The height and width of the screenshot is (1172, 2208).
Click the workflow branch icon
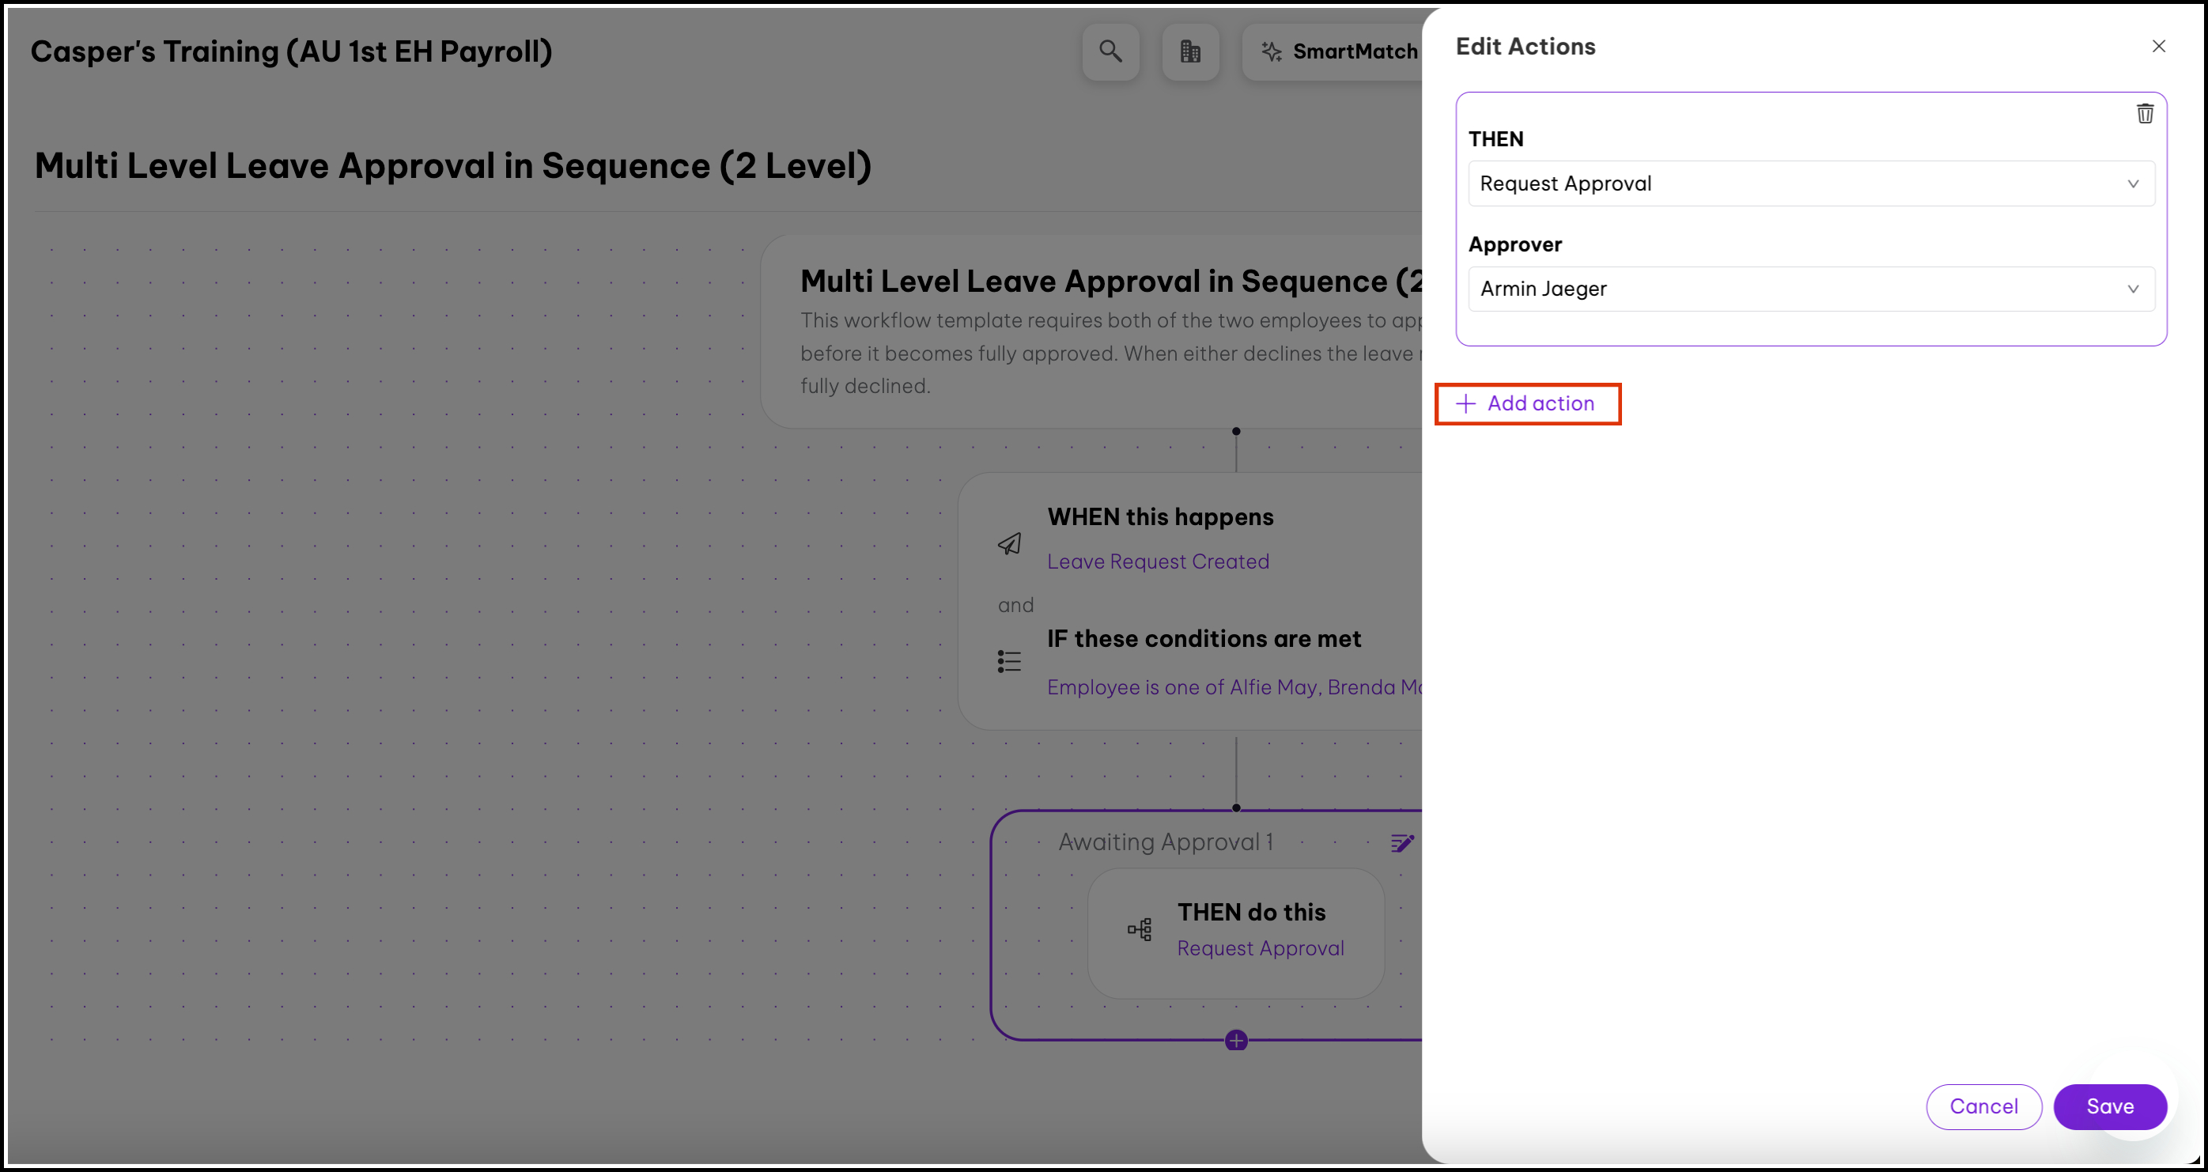coord(1139,929)
